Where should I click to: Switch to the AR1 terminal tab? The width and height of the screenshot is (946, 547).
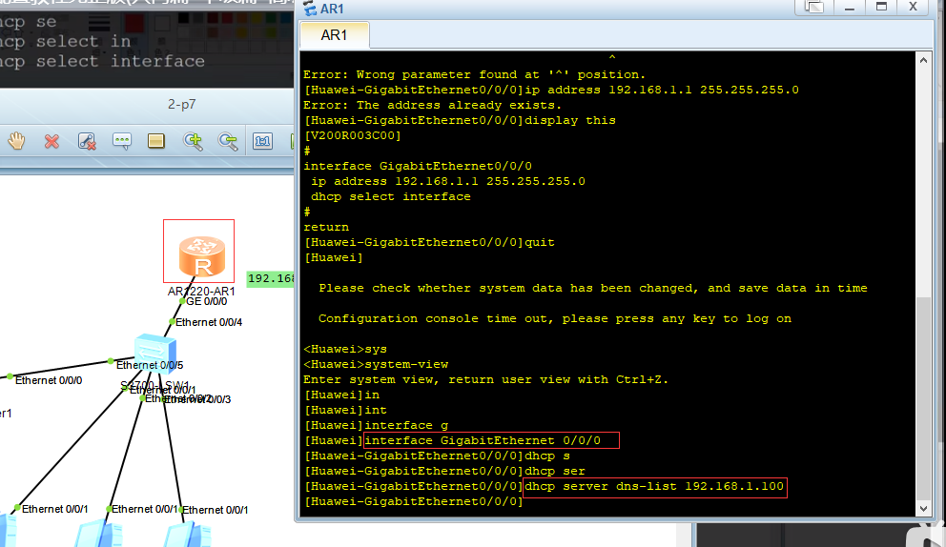click(334, 35)
